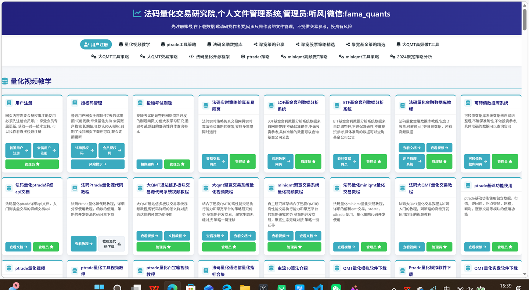Open File Explorer from the taskbar
529x290 pixels.
point(245,288)
